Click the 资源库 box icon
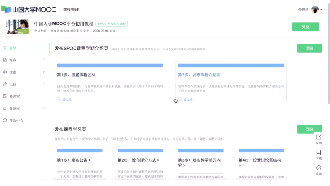This screenshot has height=186, width=330. [5, 108]
